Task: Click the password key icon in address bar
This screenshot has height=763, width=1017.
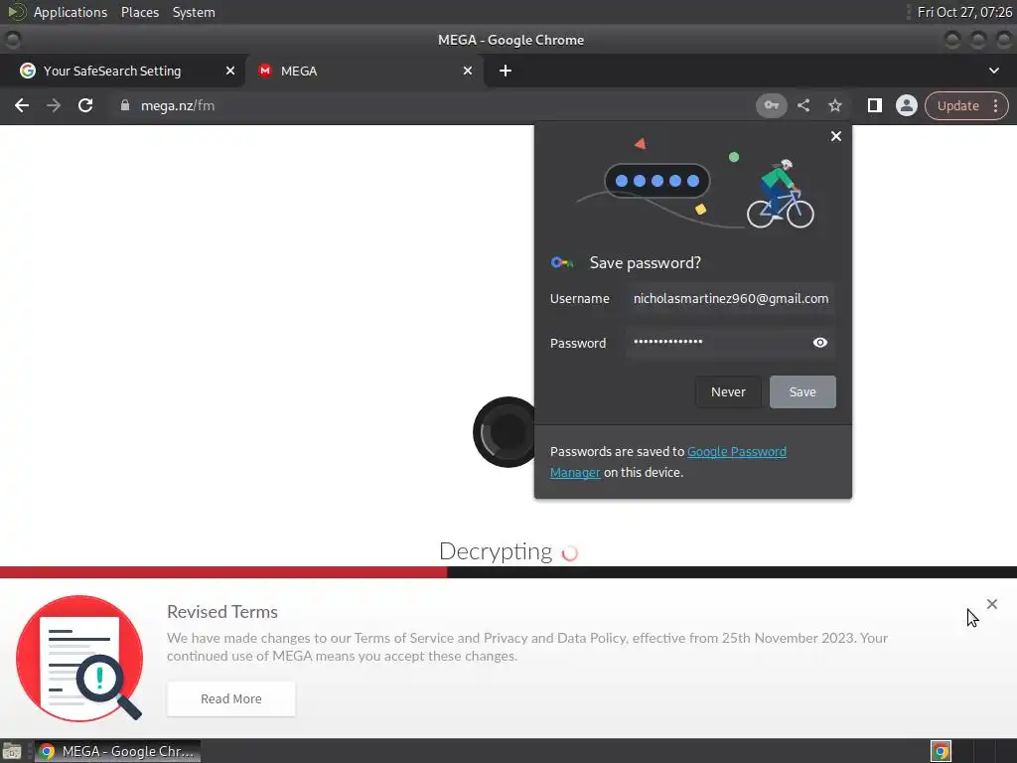Action: 771,105
